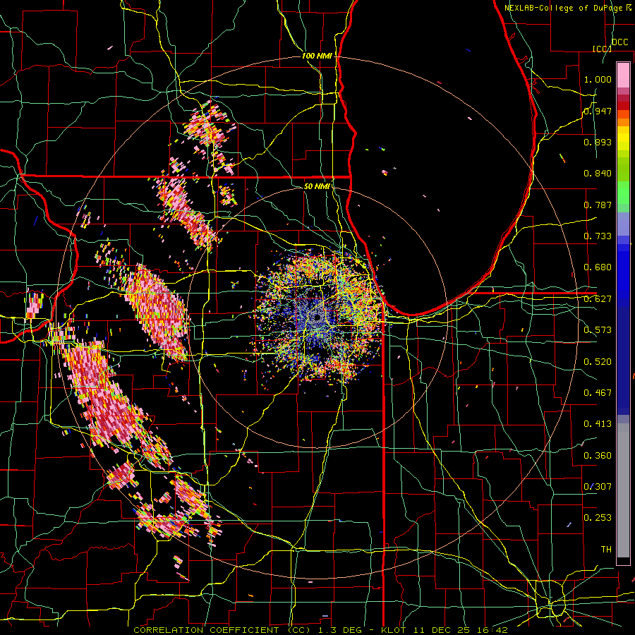Viewport: 635px width, 635px height.
Task: Click the 1.000 value on the CC scale
Action: (598, 79)
